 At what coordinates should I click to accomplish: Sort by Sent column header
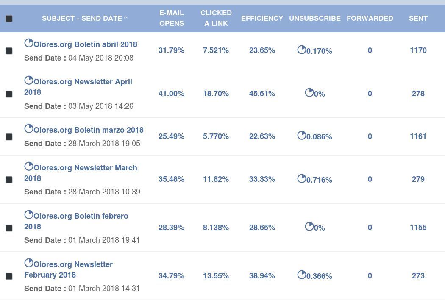point(418,19)
